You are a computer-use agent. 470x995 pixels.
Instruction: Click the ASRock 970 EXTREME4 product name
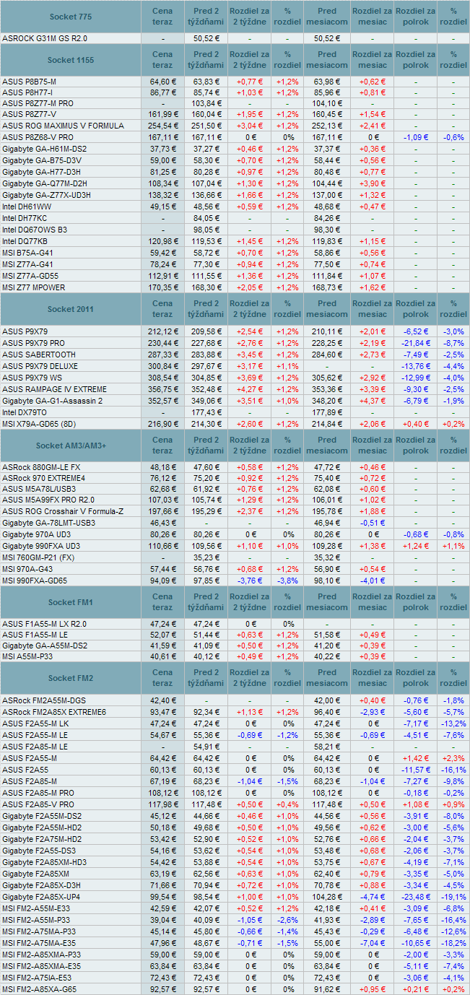pos(43,479)
